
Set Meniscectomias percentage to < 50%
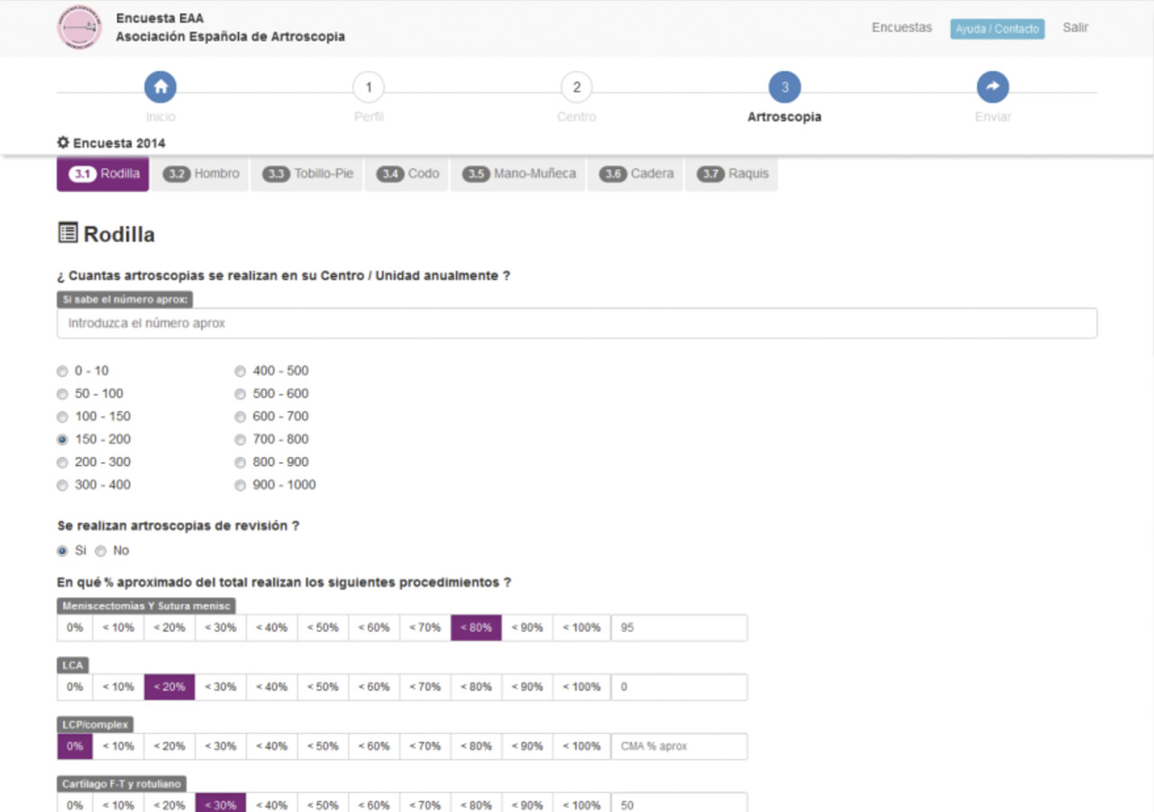pyautogui.click(x=323, y=627)
